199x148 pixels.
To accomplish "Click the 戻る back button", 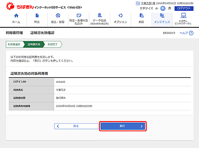I will [76, 126].
